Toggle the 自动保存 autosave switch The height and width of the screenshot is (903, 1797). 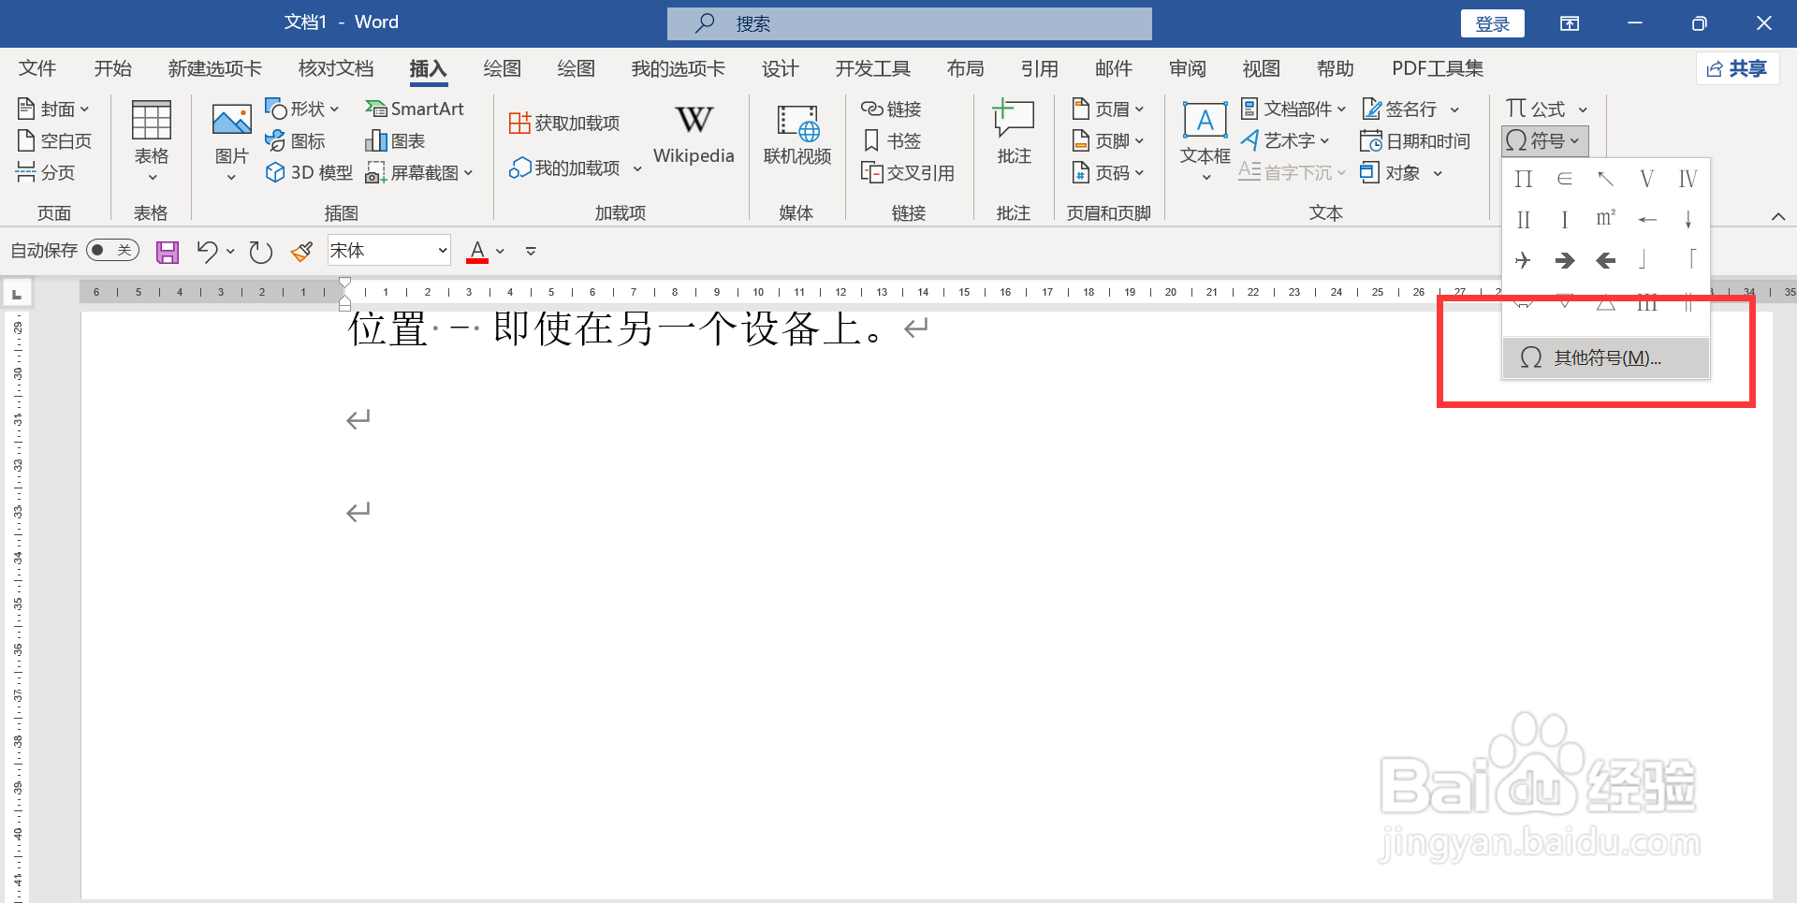tap(112, 251)
